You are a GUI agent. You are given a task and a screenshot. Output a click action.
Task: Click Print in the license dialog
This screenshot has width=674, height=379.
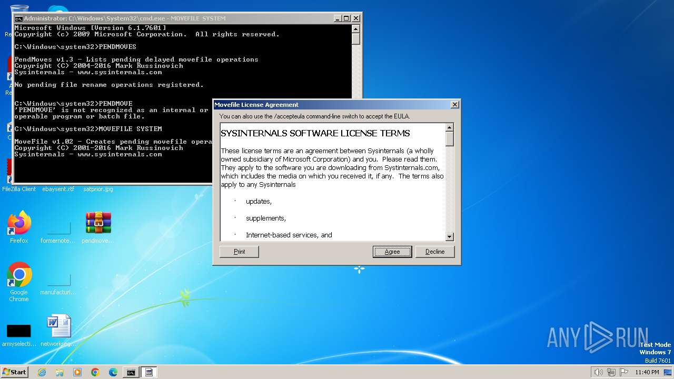pyautogui.click(x=239, y=252)
